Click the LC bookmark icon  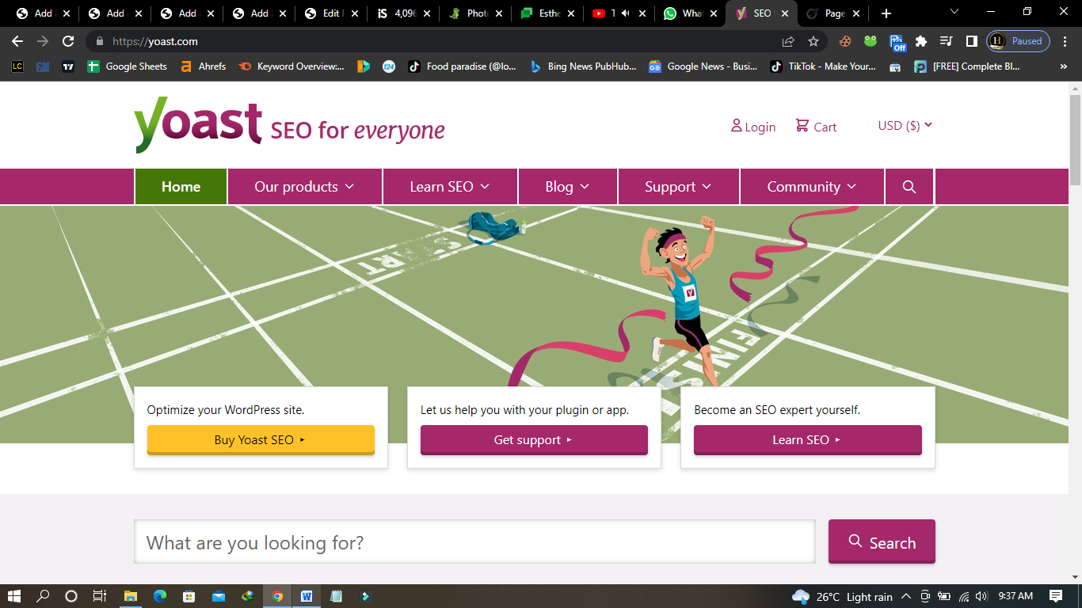click(x=17, y=66)
